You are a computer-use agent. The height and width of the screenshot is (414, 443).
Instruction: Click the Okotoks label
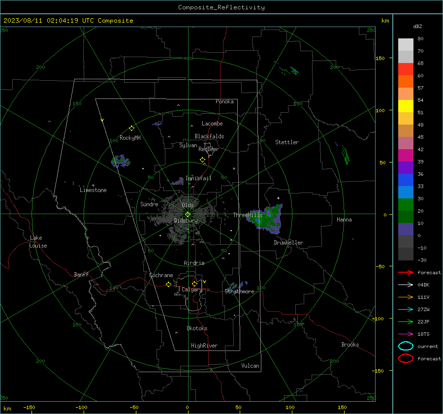pos(197,328)
